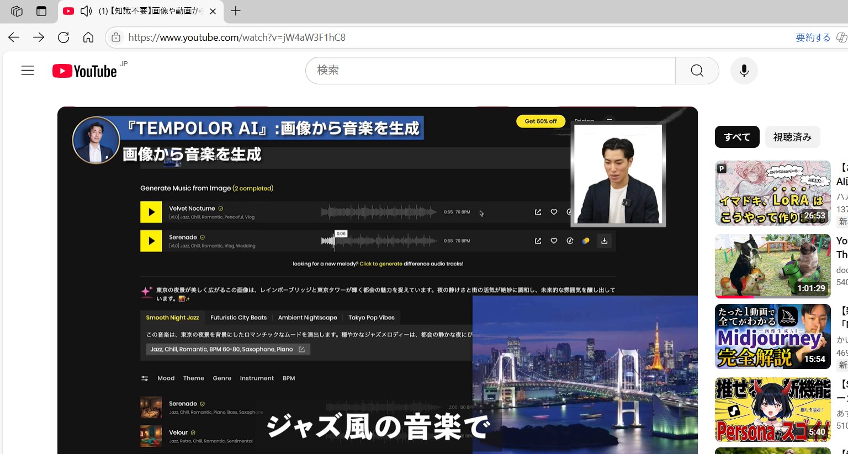Play the Velvet Nocturne track
This screenshot has height=454, width=848.
[x=151, y=212]
